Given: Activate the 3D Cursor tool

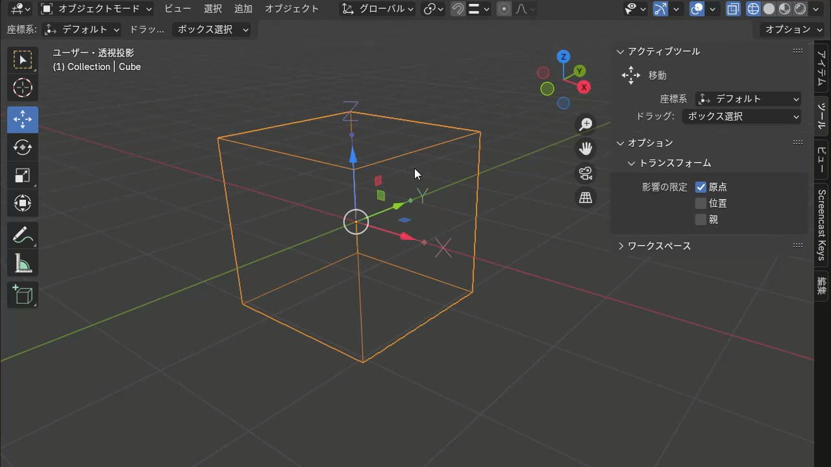Looking at the screenshot, I should (23, 88).
